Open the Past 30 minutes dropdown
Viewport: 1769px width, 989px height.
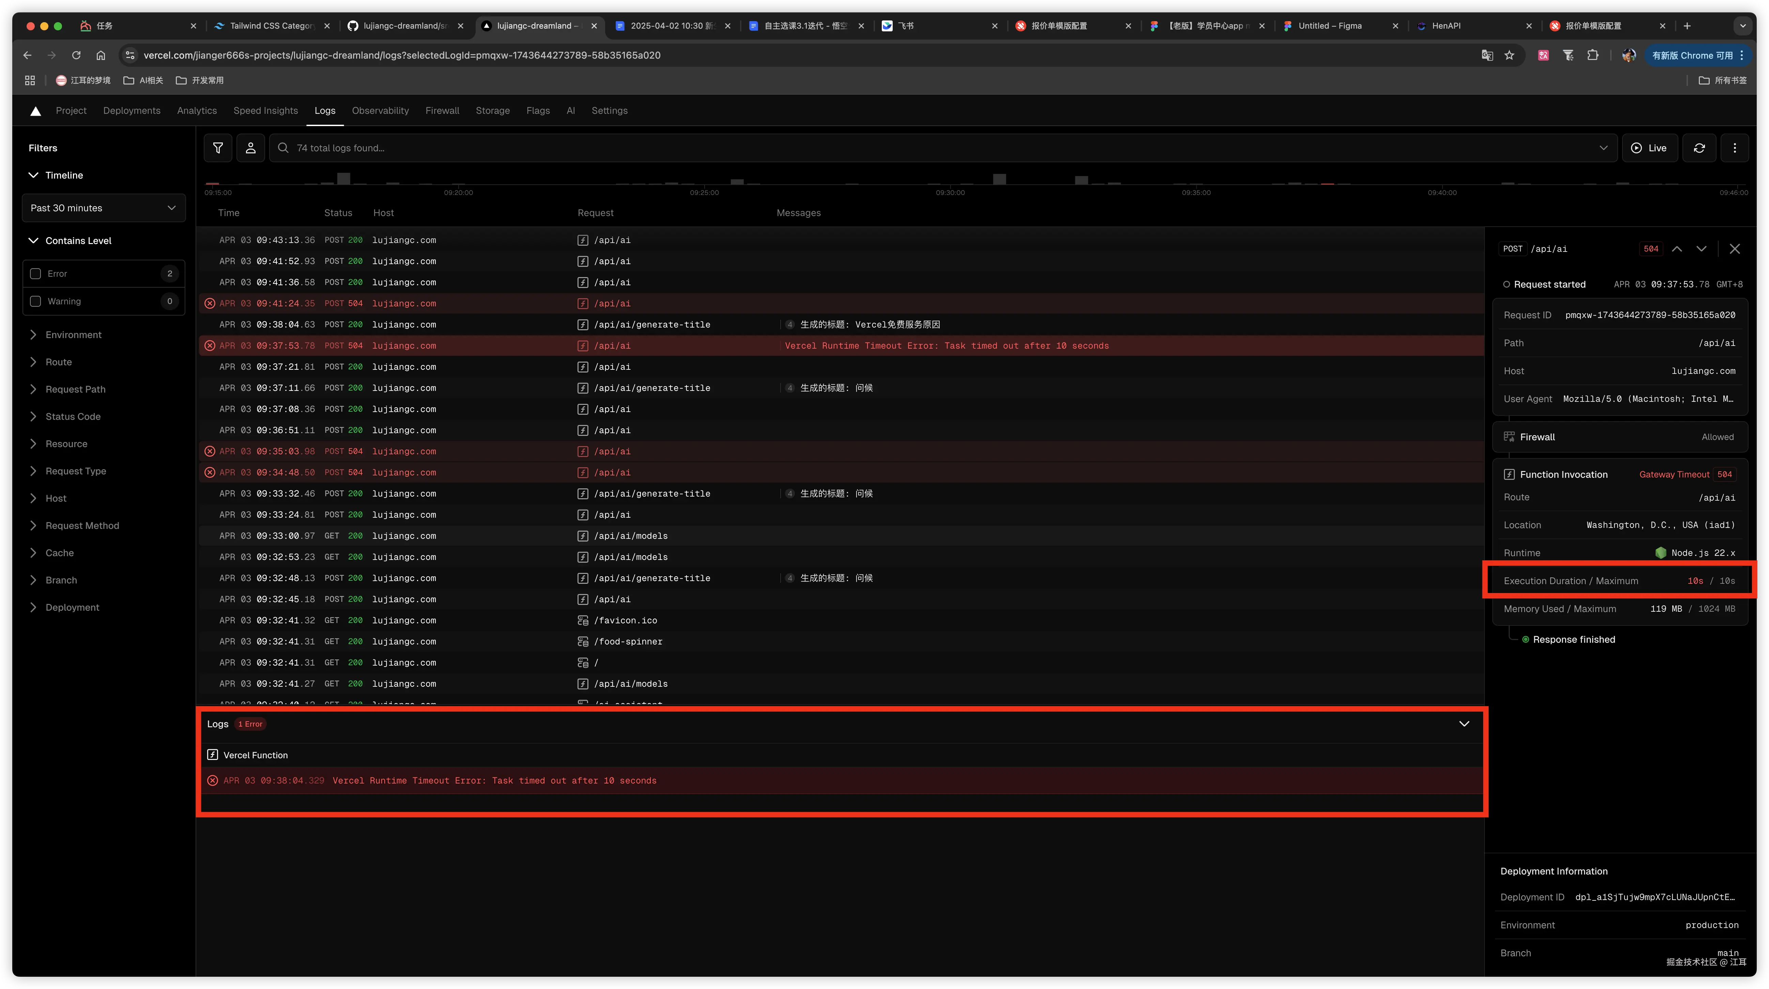(x=103, y=208)
